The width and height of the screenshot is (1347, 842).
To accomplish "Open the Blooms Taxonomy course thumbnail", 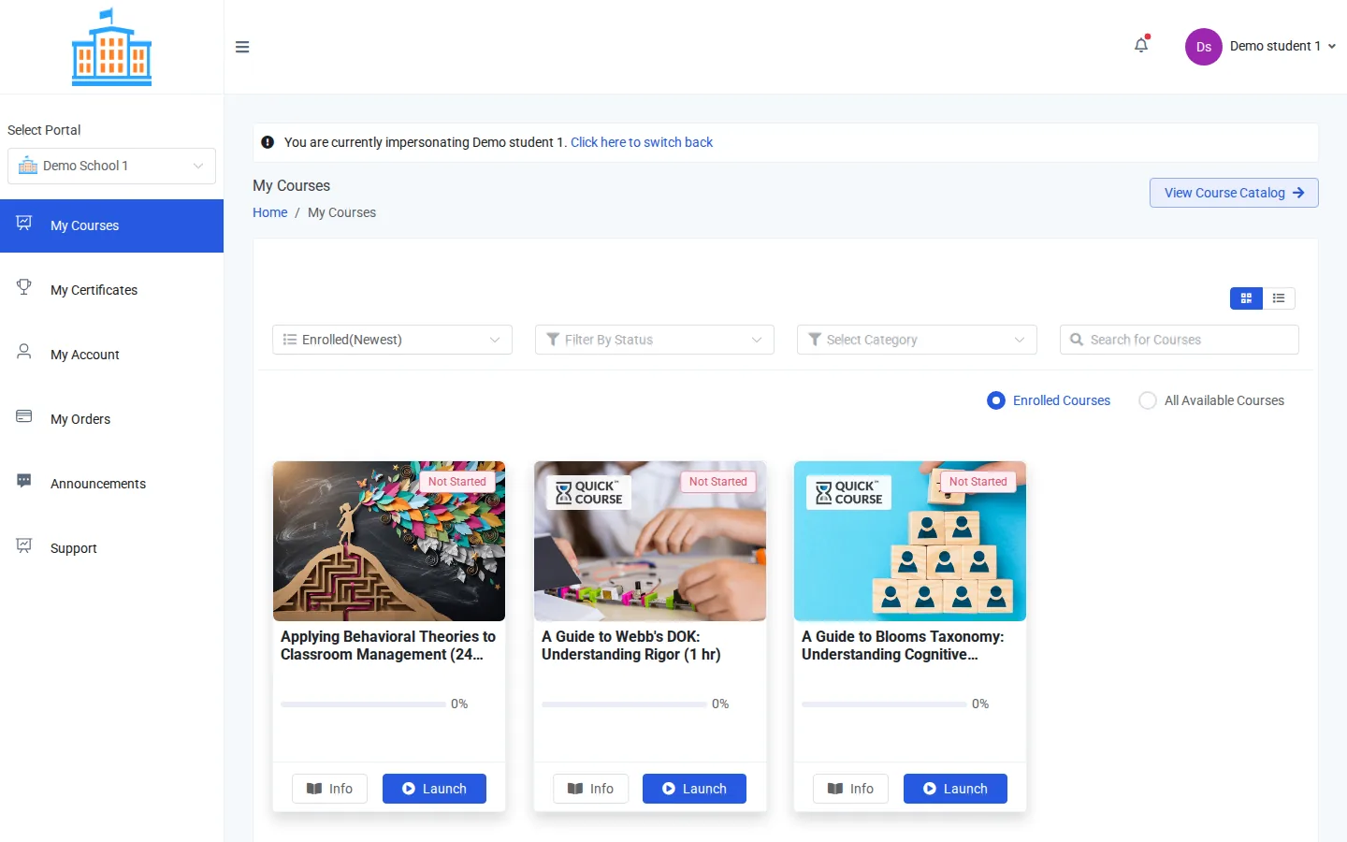I will click(910, 541).
